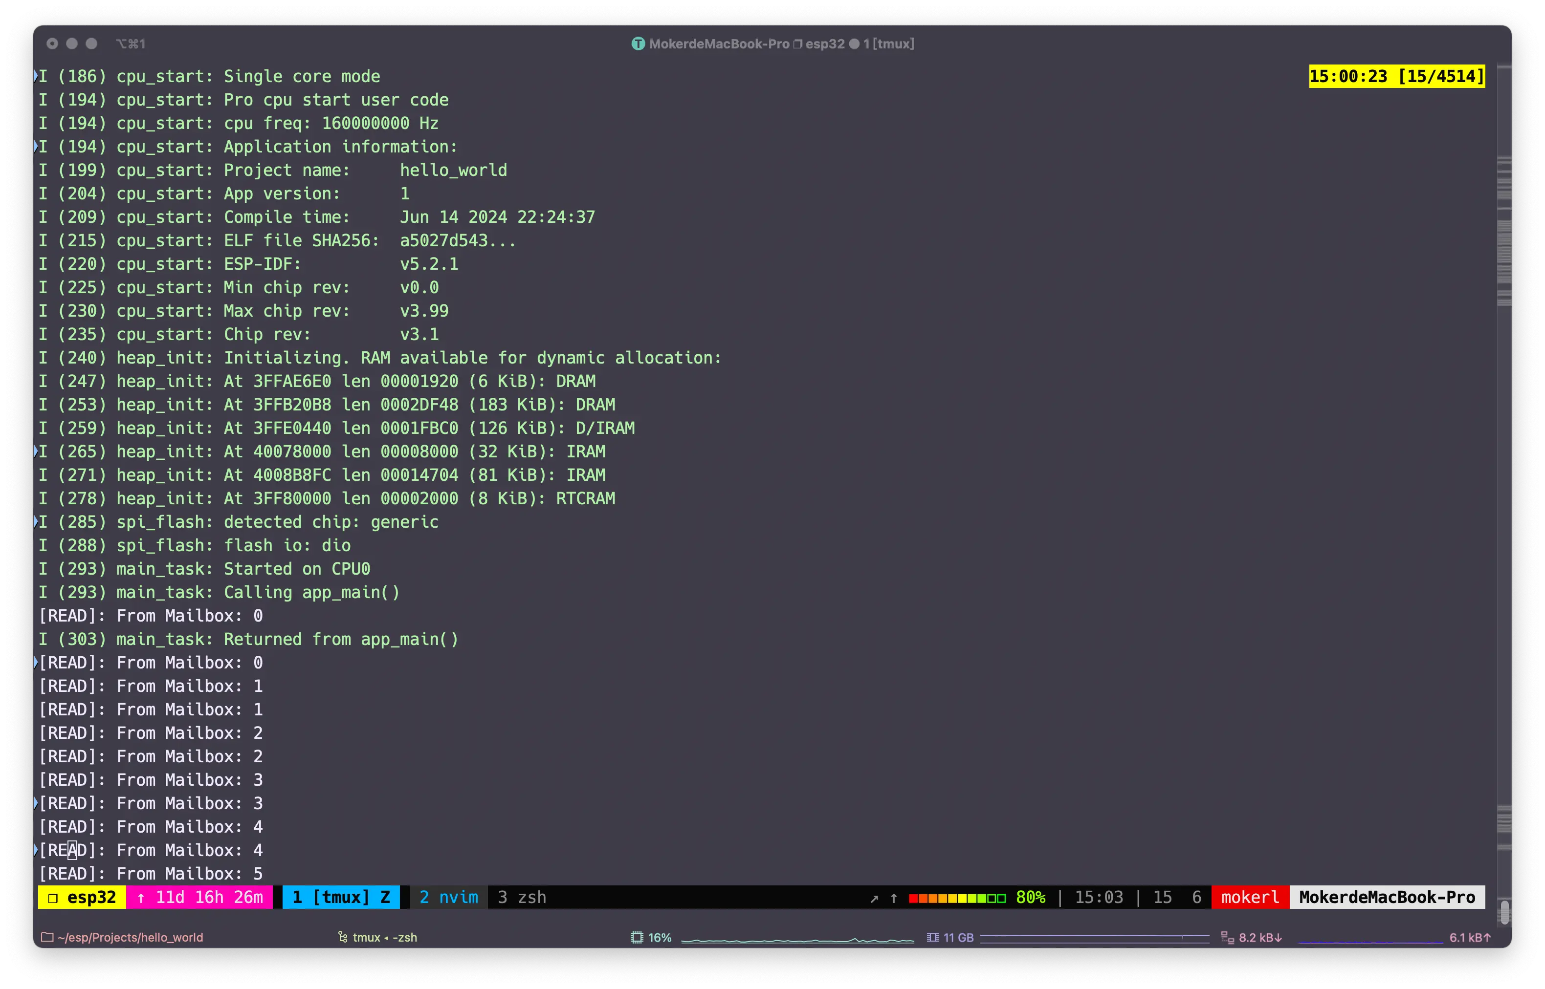1545x989 pixels.
Task: Click the mark arrow beside 'detected chip: generic' line
Action: (36, 521)
